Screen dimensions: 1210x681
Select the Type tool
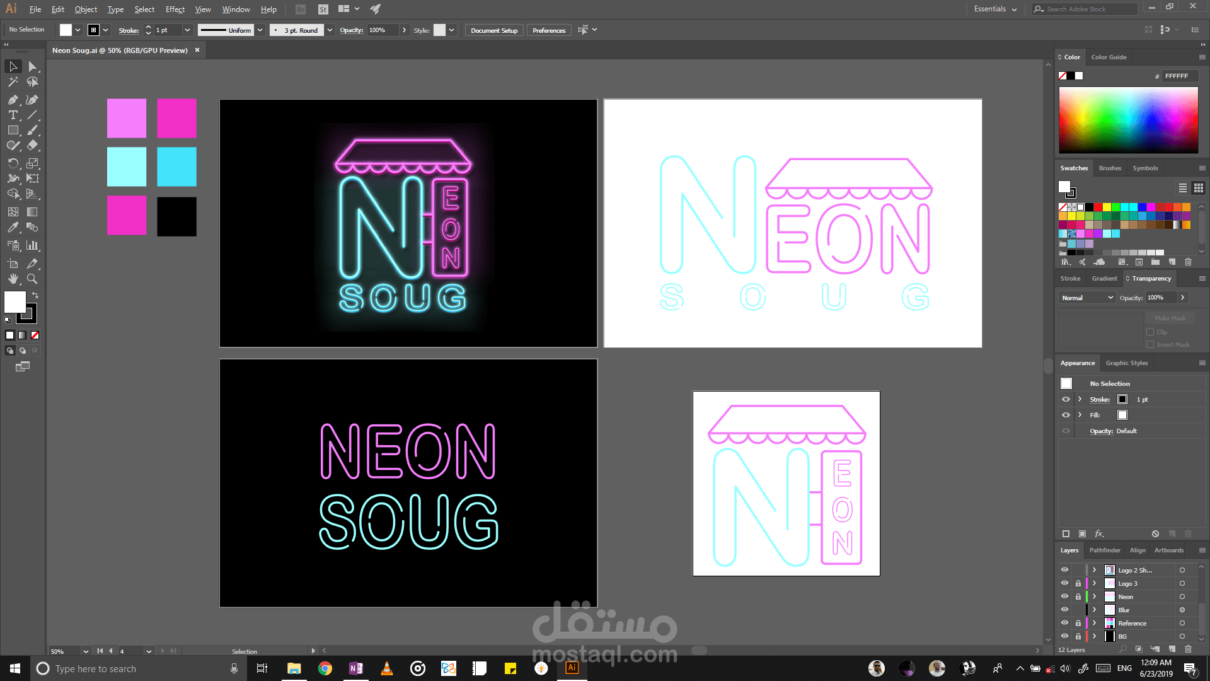point(13,115)
